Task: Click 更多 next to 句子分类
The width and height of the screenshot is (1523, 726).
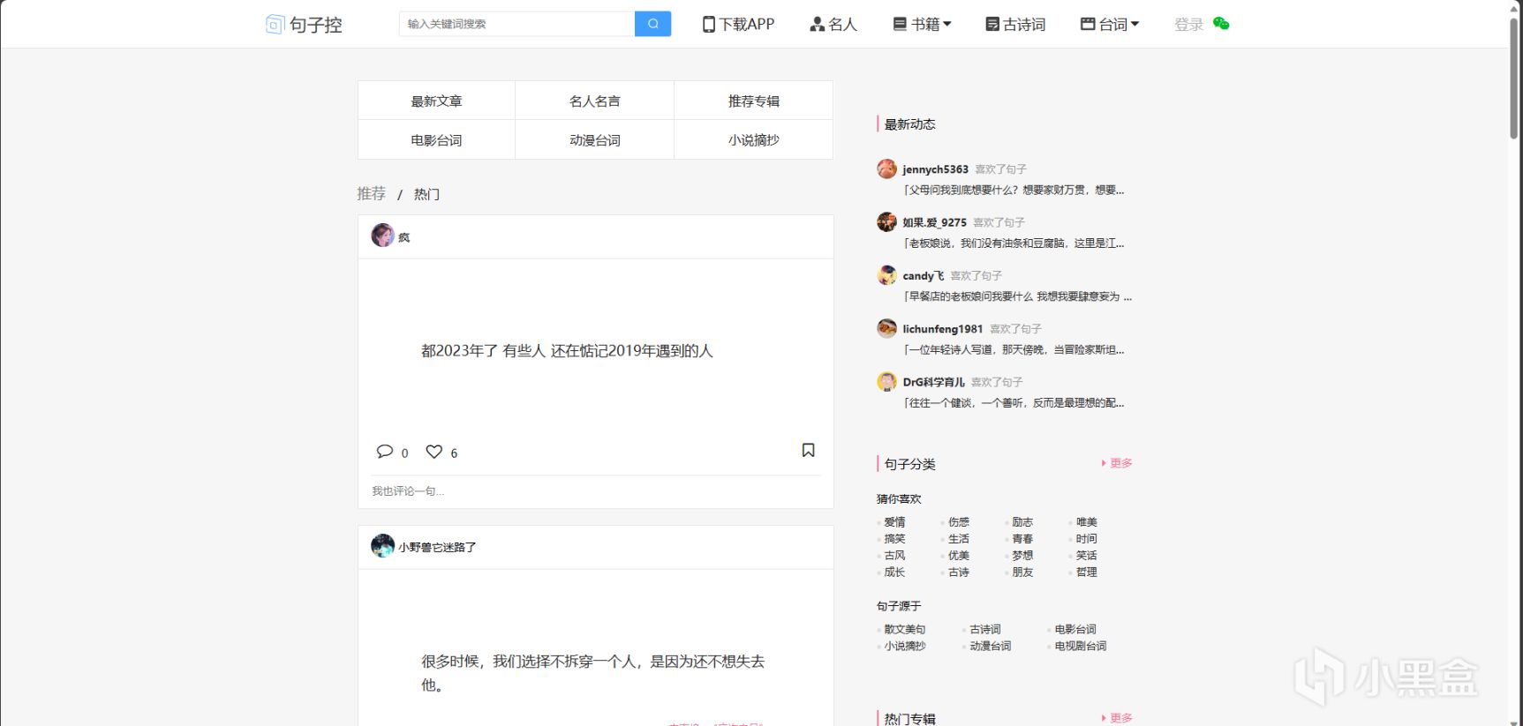Action: (x=1117, y=463)
